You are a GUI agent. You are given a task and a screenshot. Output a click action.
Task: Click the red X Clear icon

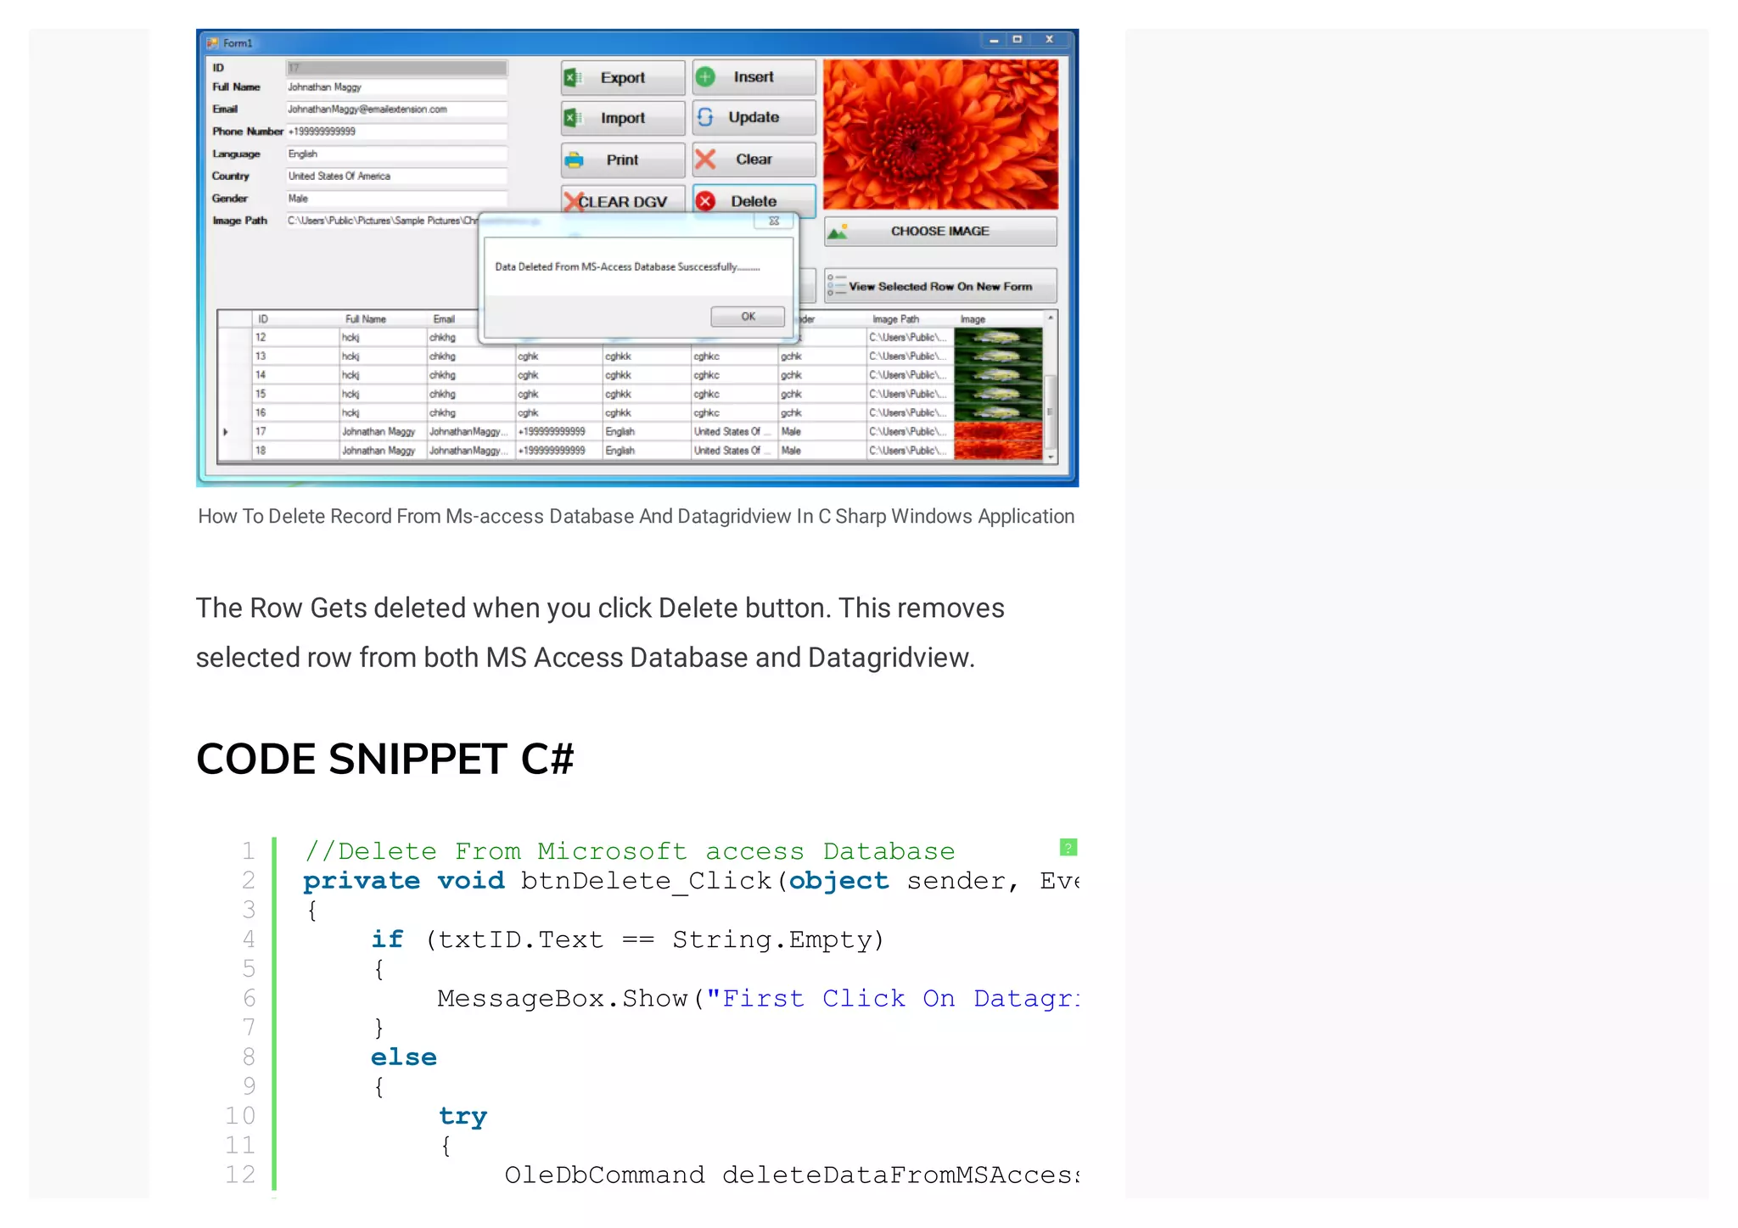click(705, 159)
